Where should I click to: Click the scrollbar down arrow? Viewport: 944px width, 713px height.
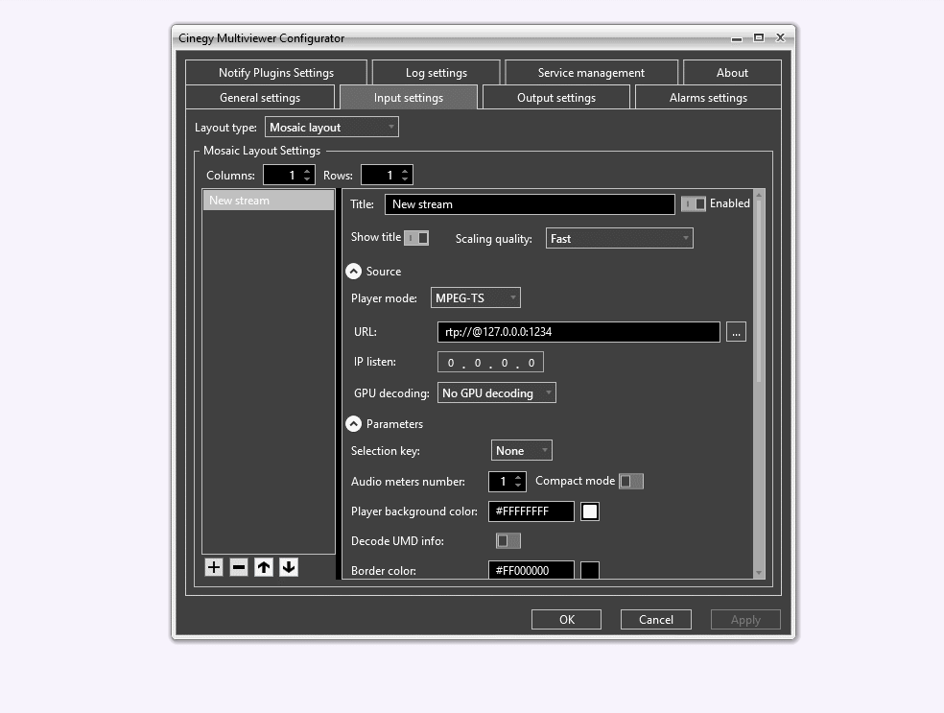coord(759,573)
